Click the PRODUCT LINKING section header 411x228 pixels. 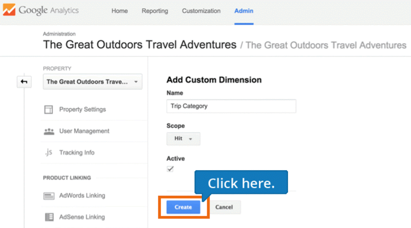coord(67,178)
